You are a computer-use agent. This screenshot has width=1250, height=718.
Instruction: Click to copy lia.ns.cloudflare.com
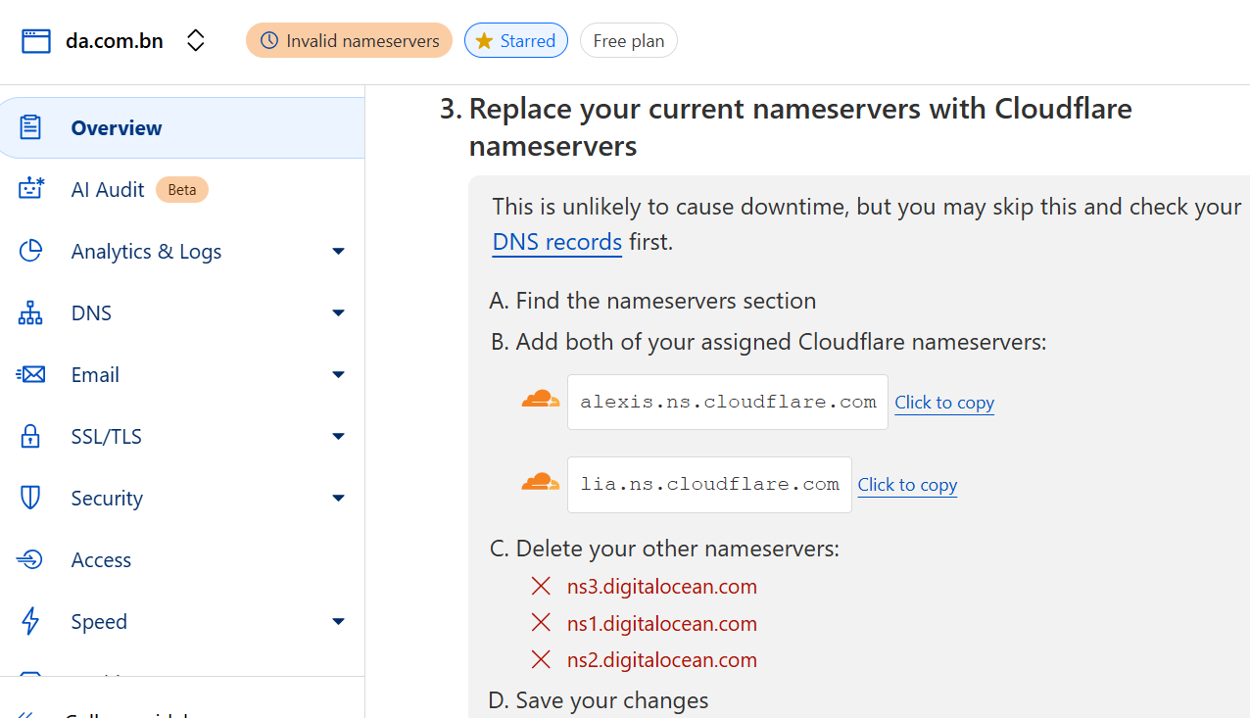click(907, 485)
